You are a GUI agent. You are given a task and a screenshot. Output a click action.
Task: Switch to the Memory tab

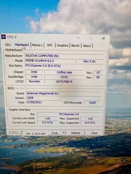coord(37,45)
